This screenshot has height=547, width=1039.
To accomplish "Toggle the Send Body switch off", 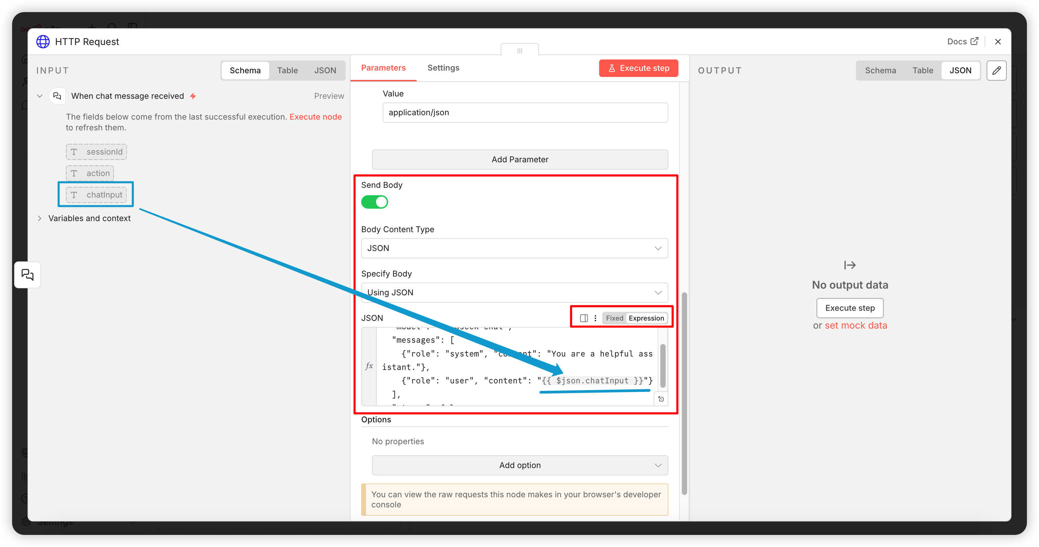I will click(x=374, y=202).
